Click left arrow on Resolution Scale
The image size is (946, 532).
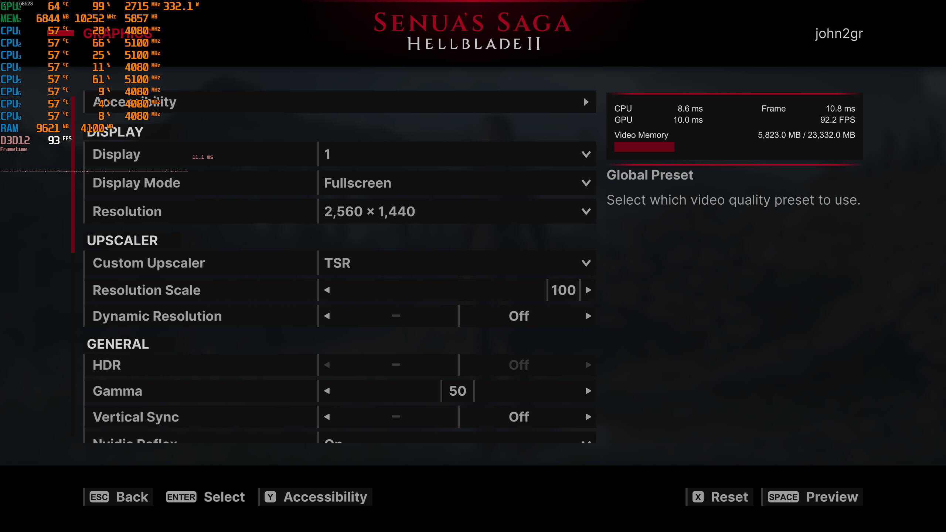point(327,290)
